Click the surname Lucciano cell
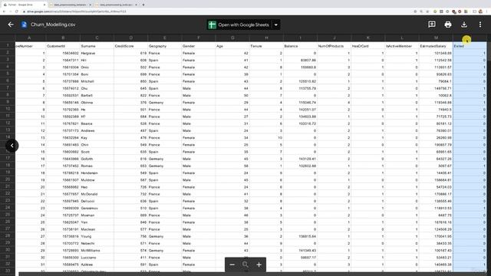Screen dimensions: 491x276 pyautogui.click(x=97, y=258)
